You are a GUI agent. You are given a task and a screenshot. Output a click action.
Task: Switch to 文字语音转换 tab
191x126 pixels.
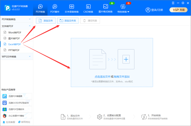[72, 8]
